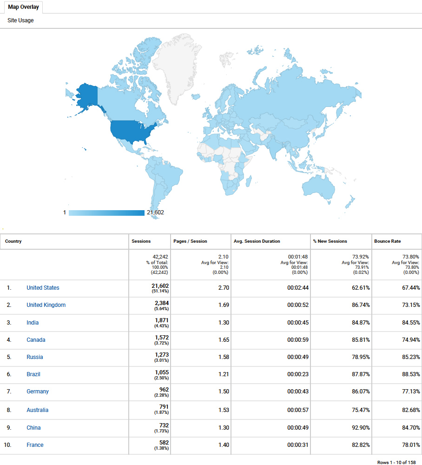
Task: Open the Brazil country row link
Action: point(33,374)
